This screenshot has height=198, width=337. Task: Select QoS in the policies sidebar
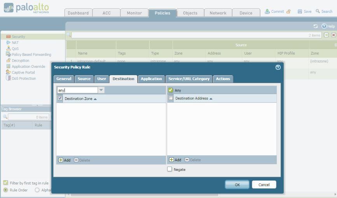coord(16,48)
